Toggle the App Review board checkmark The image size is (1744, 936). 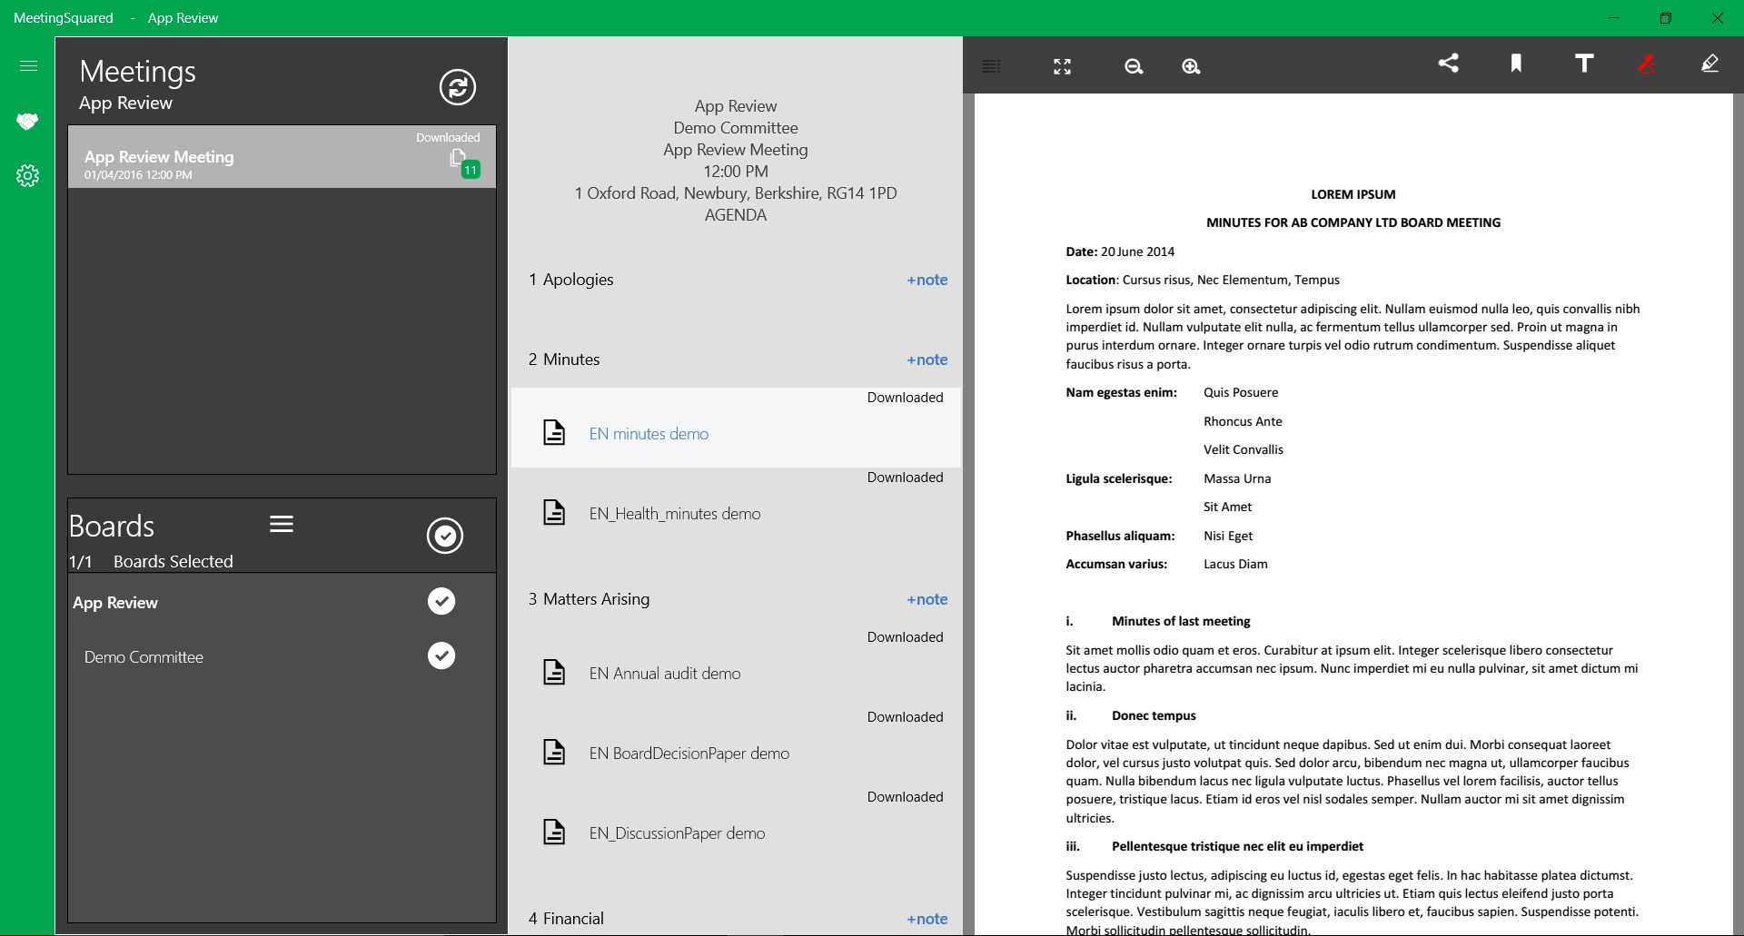click(x=441, y=601)
